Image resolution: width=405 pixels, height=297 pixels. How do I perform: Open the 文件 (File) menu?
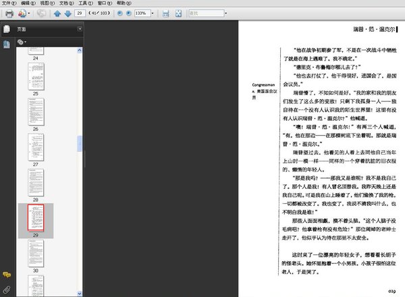7,3
